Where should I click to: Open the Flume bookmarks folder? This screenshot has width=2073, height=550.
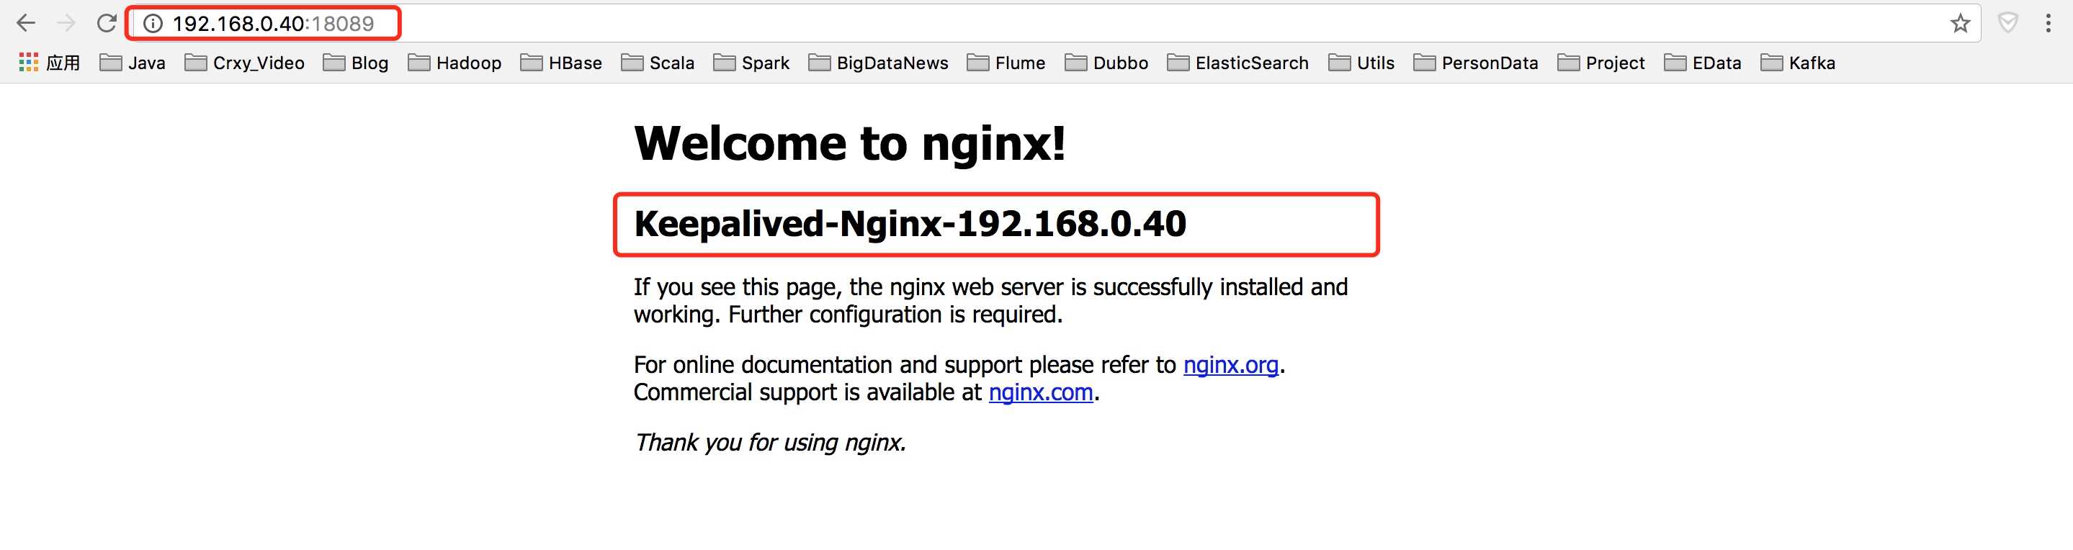[1006, 63]
